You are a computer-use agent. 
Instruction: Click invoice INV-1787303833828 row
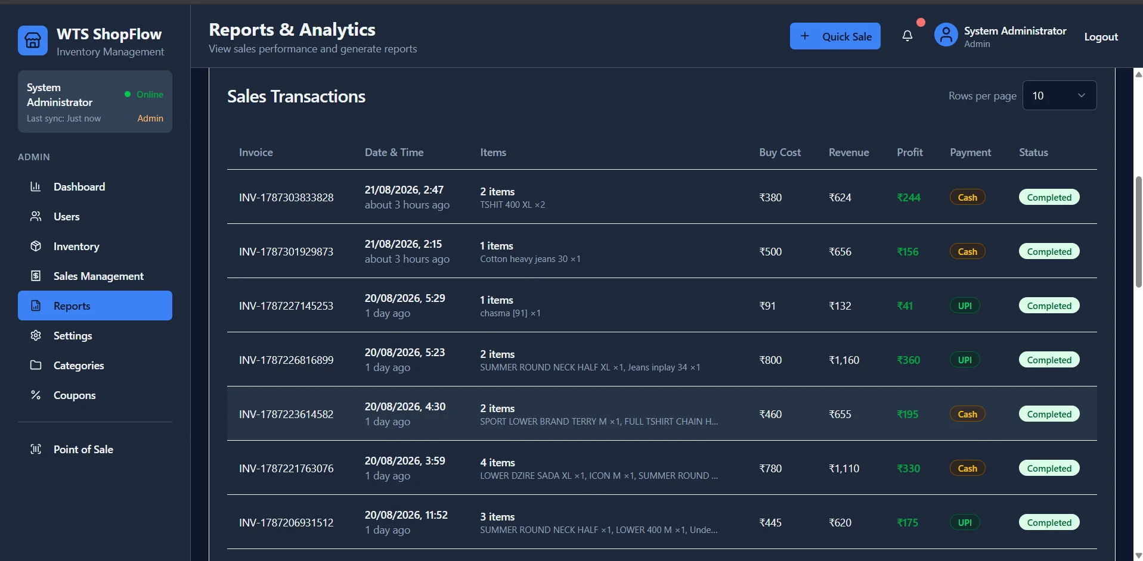[662, 197]
